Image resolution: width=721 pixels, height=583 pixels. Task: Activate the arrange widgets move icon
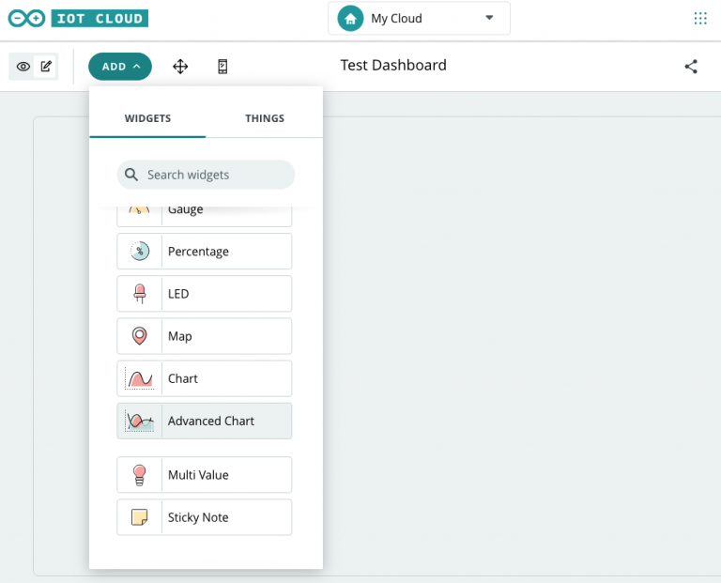pyautogui.click(x=180, y=67)
